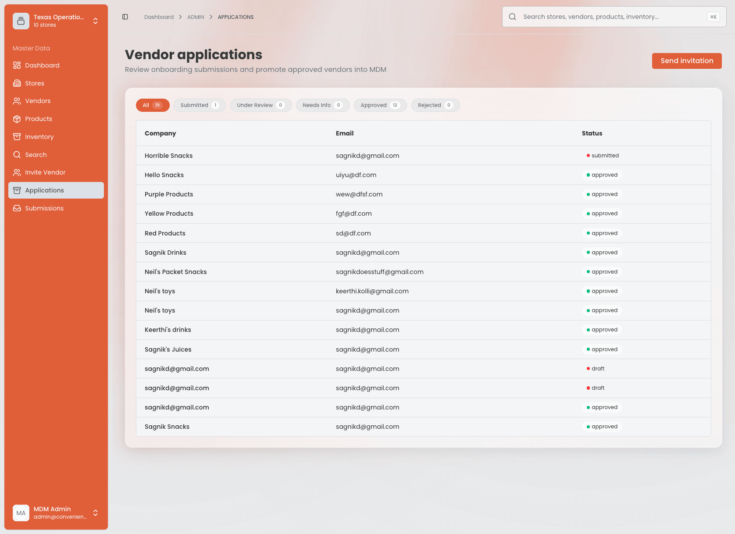Image resolution: width=735 pixels, height=534 pixels.
Task: Click the submitted status badge
Action: tap(603, 156)
